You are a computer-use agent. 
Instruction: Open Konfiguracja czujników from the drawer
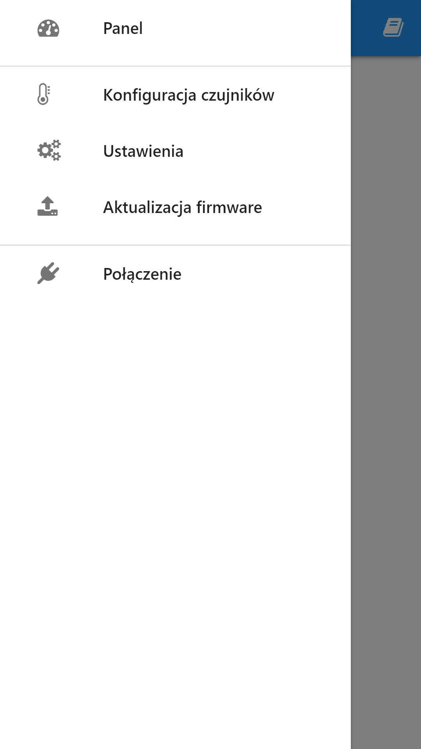coord(175,95)
